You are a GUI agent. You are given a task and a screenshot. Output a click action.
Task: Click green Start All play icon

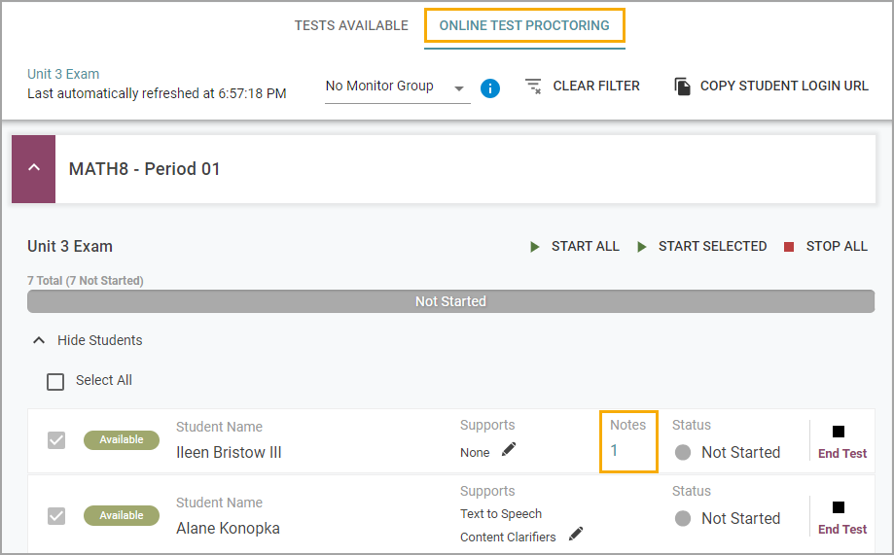point(534,247)
